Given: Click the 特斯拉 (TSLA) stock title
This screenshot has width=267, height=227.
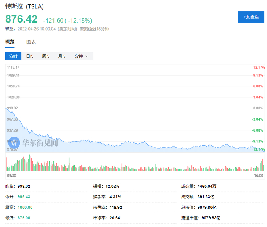Looking at the screenshot, I should point(24,6).
